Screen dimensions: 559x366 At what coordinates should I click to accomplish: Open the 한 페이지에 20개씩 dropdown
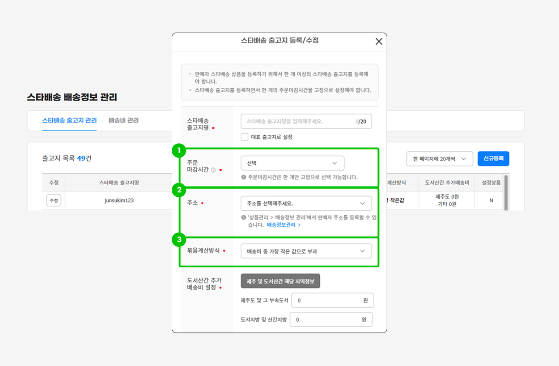pos(440,159)
